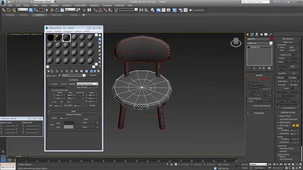Select the Face constraint radio button
Viewport: 303px width, 170px height.
(x=278, y=51)
